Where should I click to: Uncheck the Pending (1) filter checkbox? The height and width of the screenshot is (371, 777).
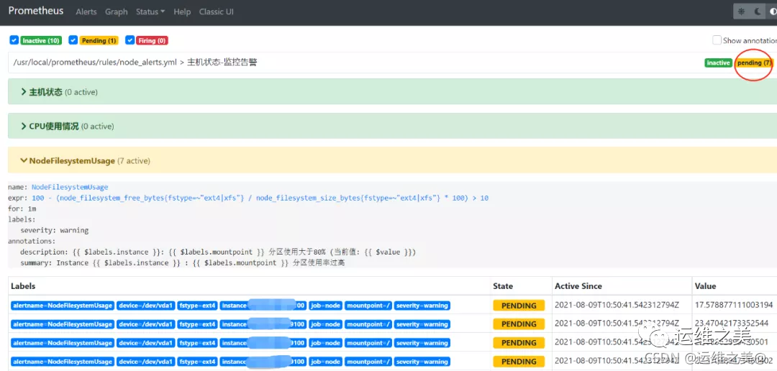pos(72,40)
